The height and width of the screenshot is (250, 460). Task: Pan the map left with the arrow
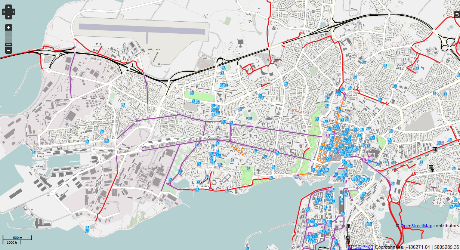pos(4,12)
